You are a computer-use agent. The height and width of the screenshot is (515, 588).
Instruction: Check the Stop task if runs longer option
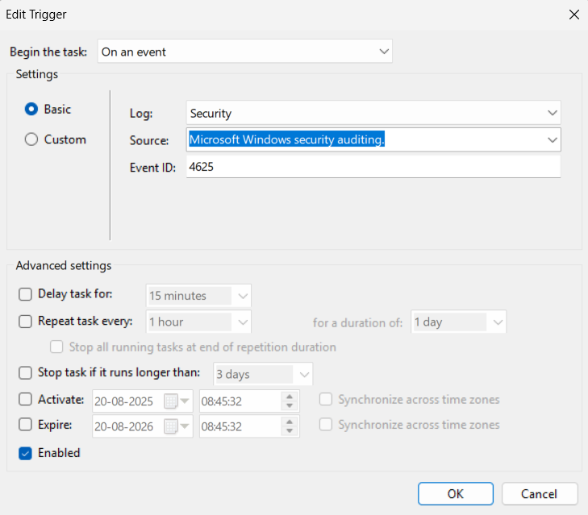(x=26, y=373)
